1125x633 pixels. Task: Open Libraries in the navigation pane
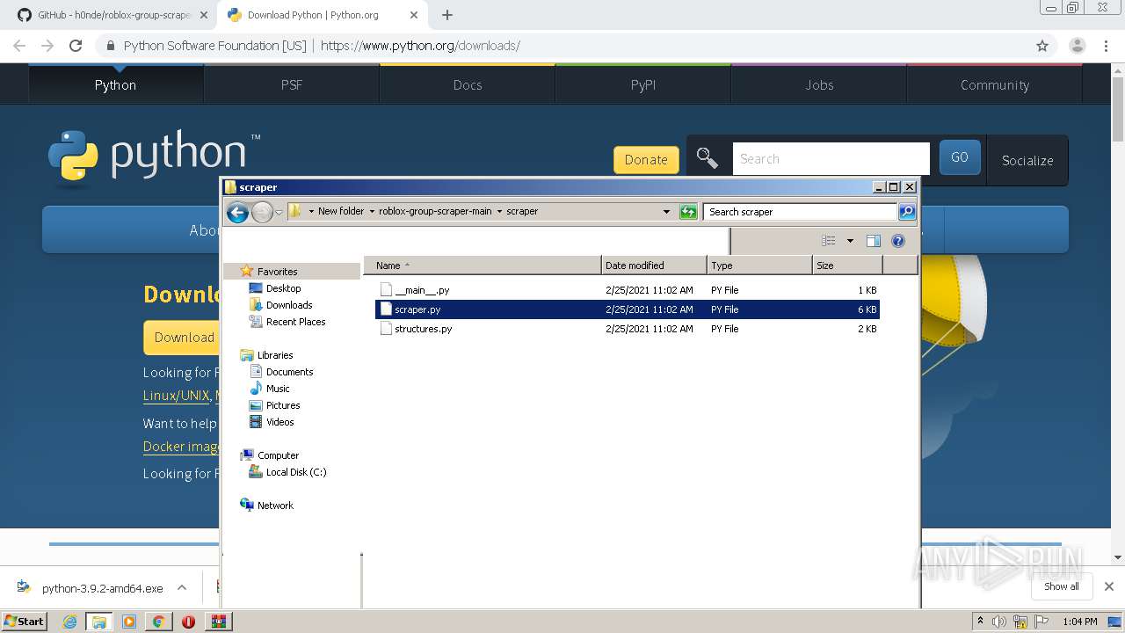[275, 355]
